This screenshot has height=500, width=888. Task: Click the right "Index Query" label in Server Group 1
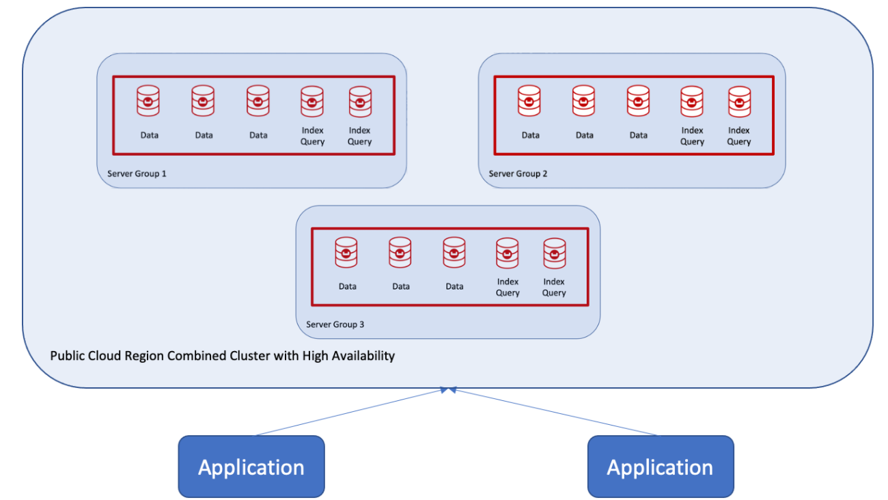coord(360,136)
